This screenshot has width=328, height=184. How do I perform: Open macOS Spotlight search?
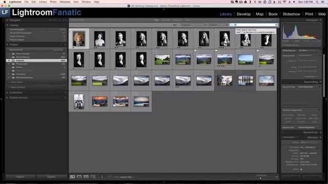point(317,2)
